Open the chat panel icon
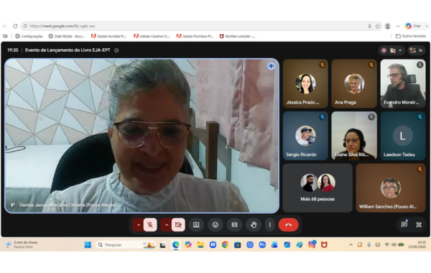This screenshot has width=431, height=273. (x=404, y=225)
